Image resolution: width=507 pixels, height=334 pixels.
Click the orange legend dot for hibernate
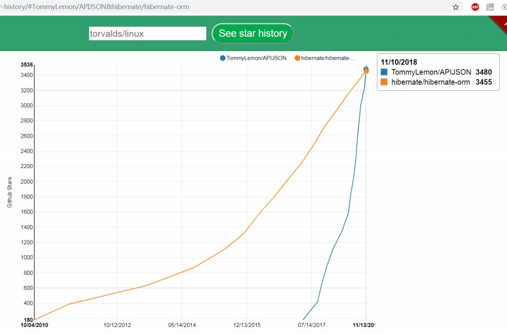click(x=297, y=58)
